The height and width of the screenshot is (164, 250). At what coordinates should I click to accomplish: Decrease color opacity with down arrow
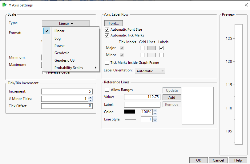tap(155, 113)
